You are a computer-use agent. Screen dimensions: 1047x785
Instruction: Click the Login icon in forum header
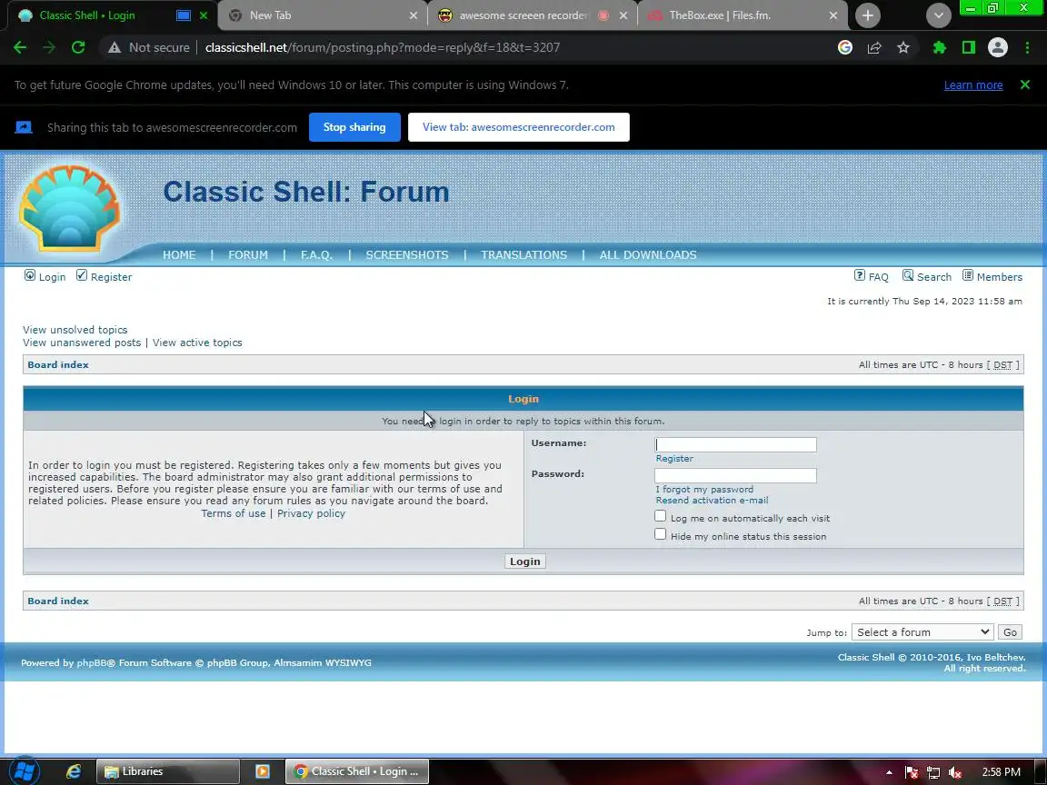(x=30, y=275)
